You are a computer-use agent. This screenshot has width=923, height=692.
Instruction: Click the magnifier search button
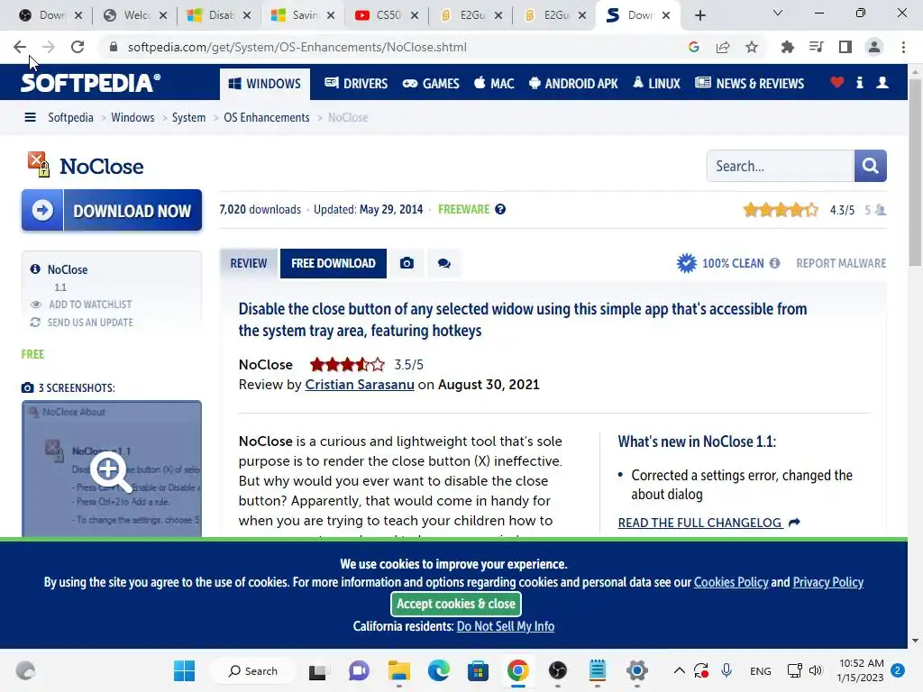click(870, 166)
